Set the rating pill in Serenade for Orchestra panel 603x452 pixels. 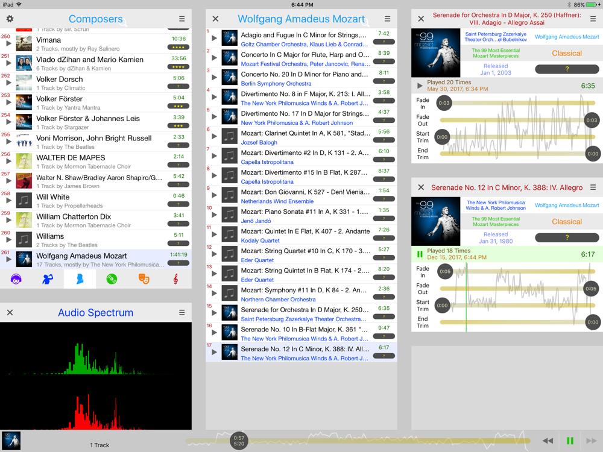pyautogui.click(x=567, y=69)
